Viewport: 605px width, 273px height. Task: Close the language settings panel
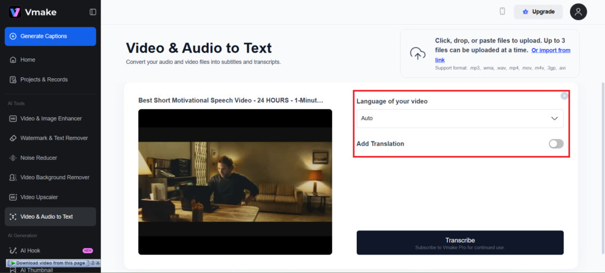click(564, 96)
